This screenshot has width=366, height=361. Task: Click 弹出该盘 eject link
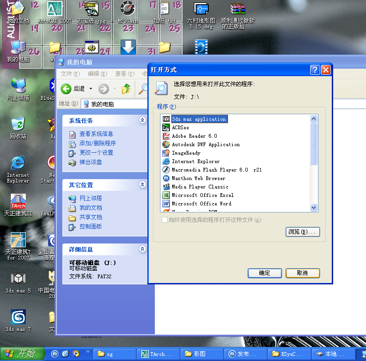91,162
